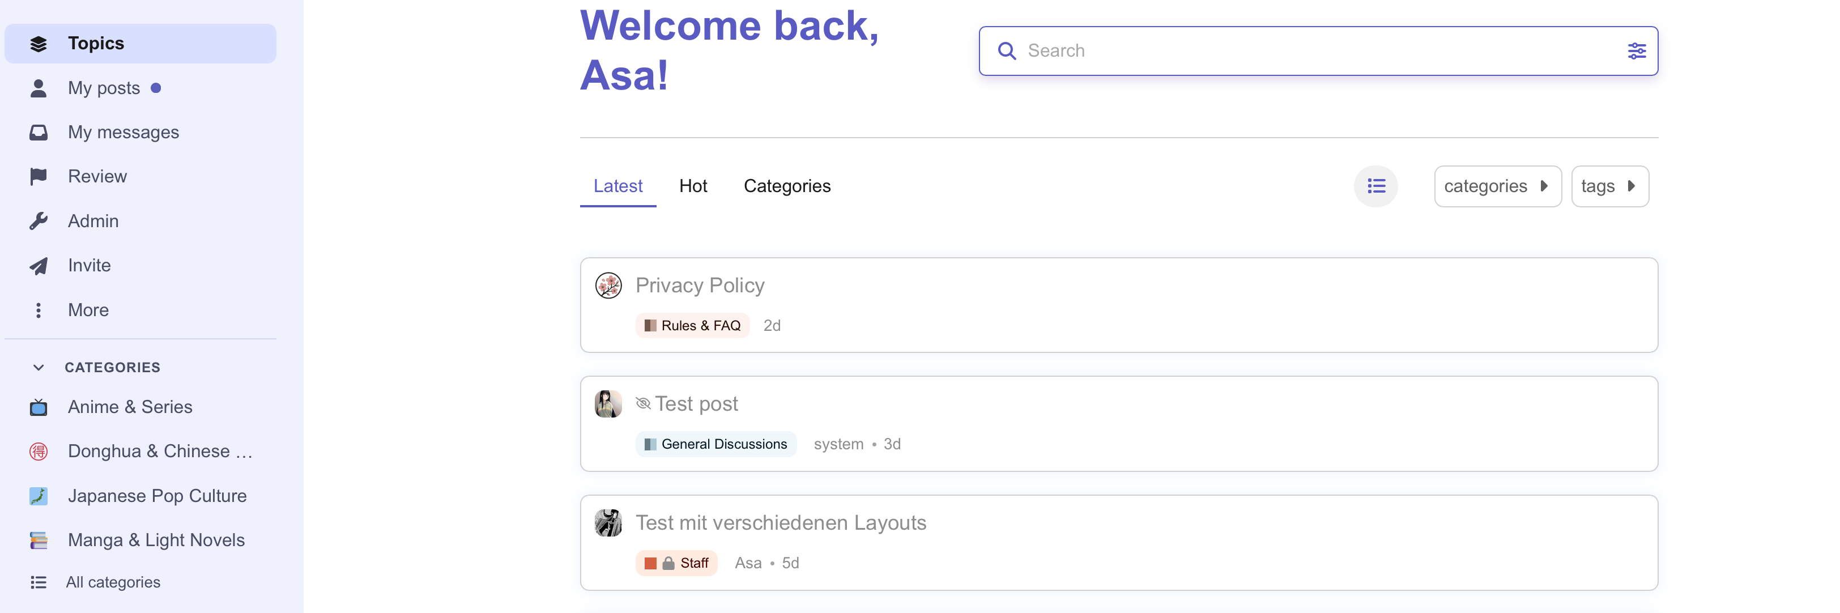Open the Invite paper plane item
Screen dimensions: 1840x613
pos(88,265)
